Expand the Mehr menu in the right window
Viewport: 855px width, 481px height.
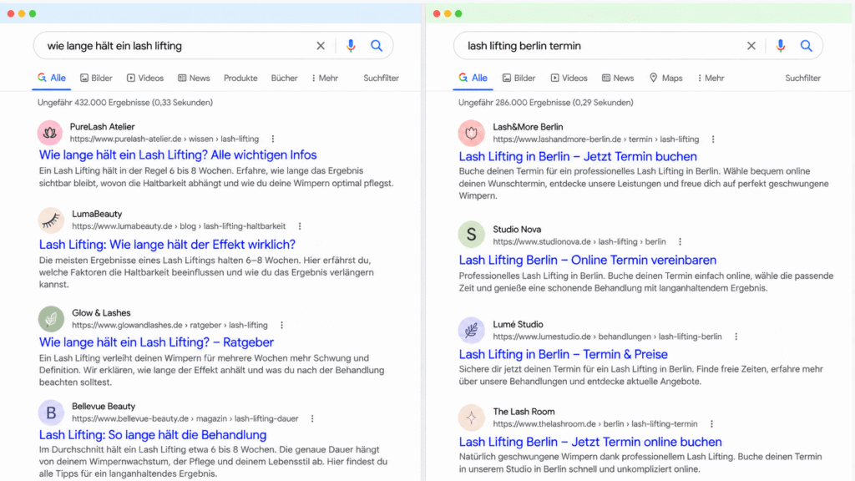pos(711,78)
